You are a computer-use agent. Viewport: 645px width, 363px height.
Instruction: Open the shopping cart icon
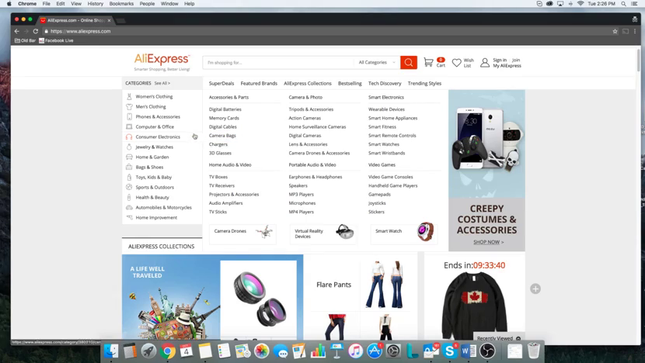pos(429,62)
